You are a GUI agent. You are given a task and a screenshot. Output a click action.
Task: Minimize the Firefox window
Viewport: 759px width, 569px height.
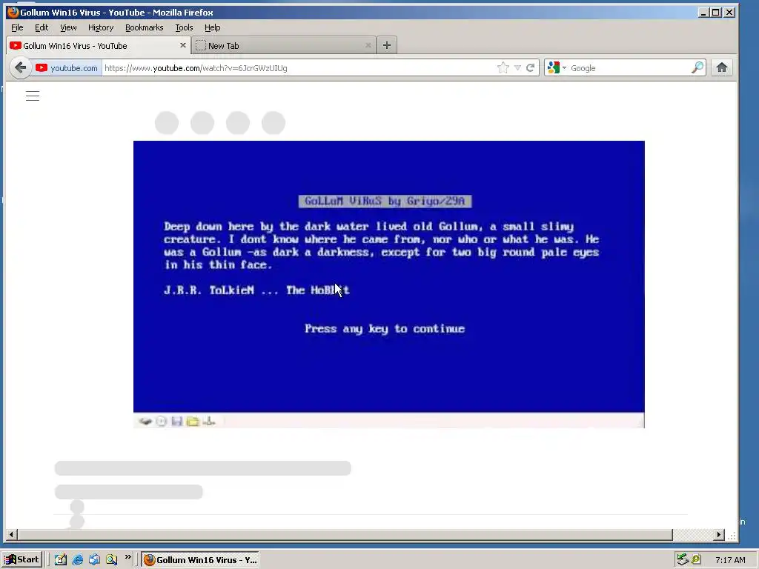point(703,13)
